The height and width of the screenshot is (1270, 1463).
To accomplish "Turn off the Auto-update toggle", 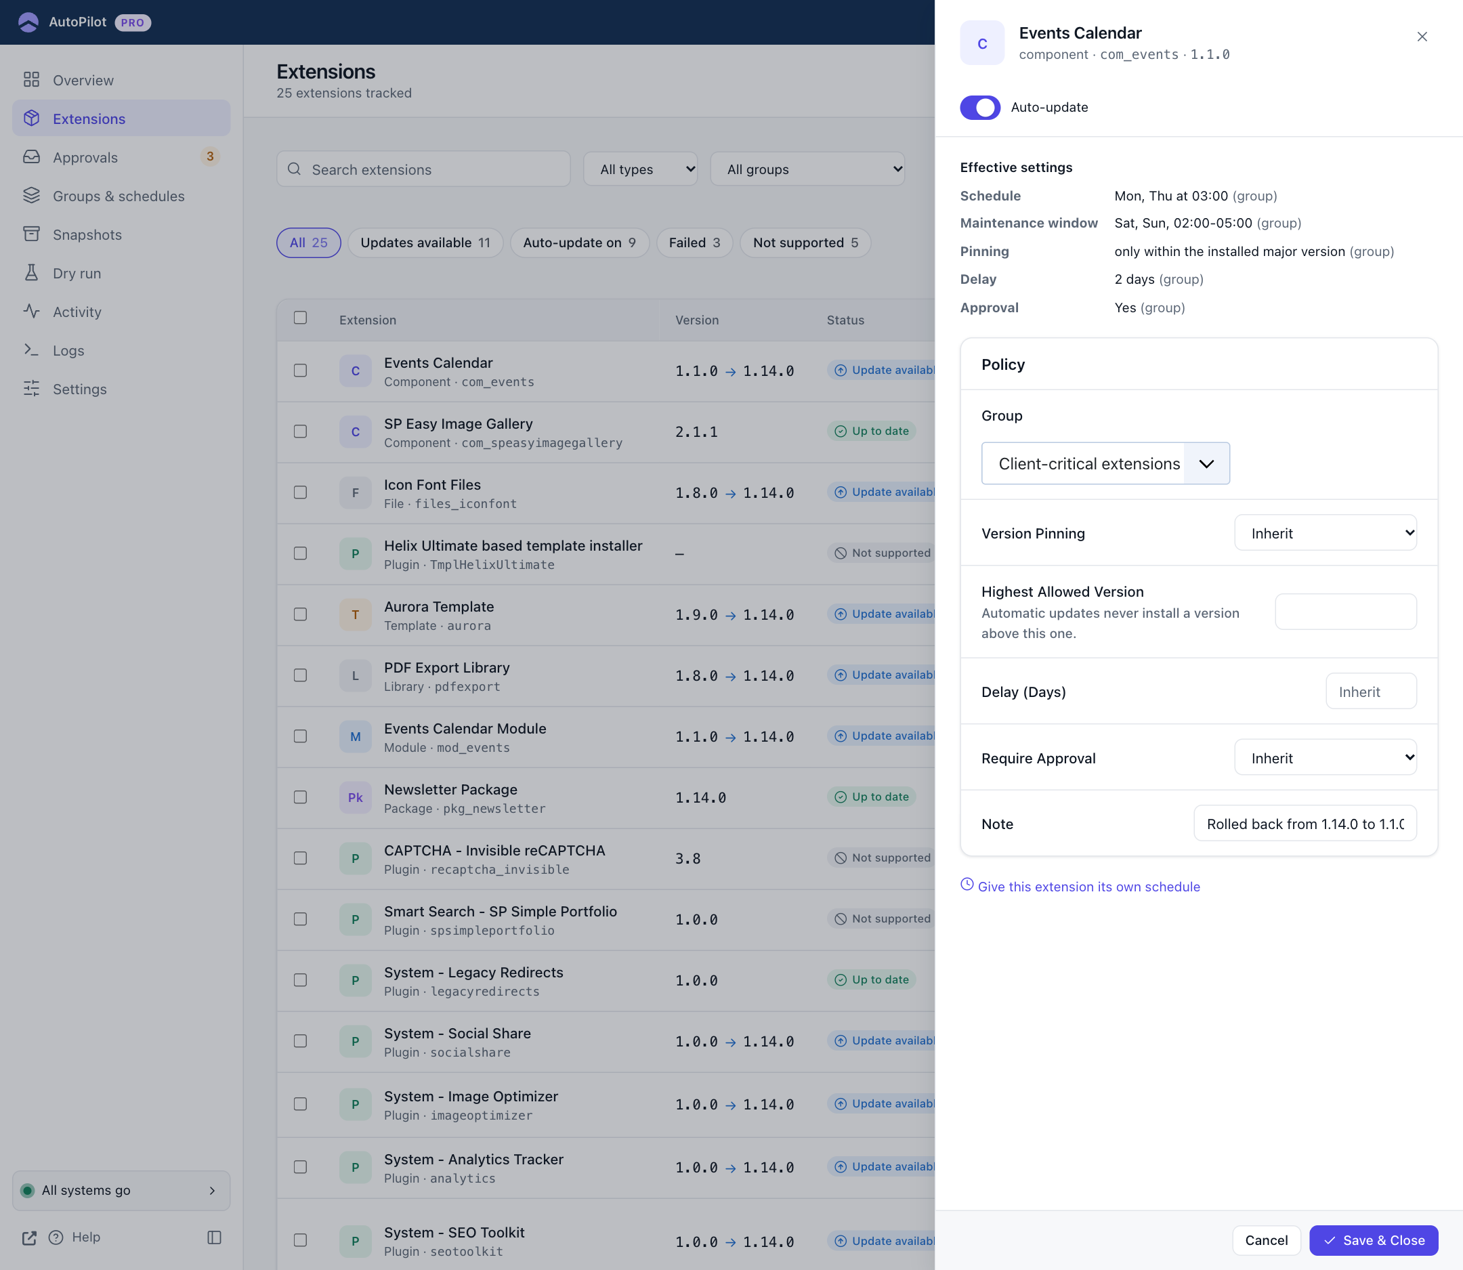I will (x=980, y=108).
